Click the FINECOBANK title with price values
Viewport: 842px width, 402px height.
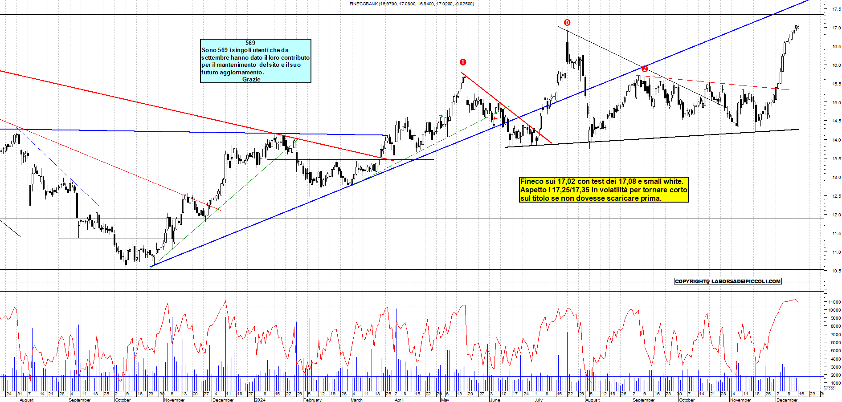(412, 4)
